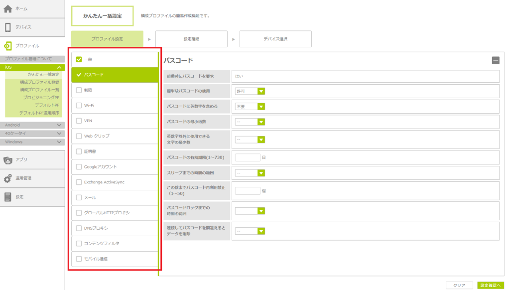Viewport: 510px width, 290px height.
Task: Click the Operations Management gears icon
Action: tap(8, 178)
